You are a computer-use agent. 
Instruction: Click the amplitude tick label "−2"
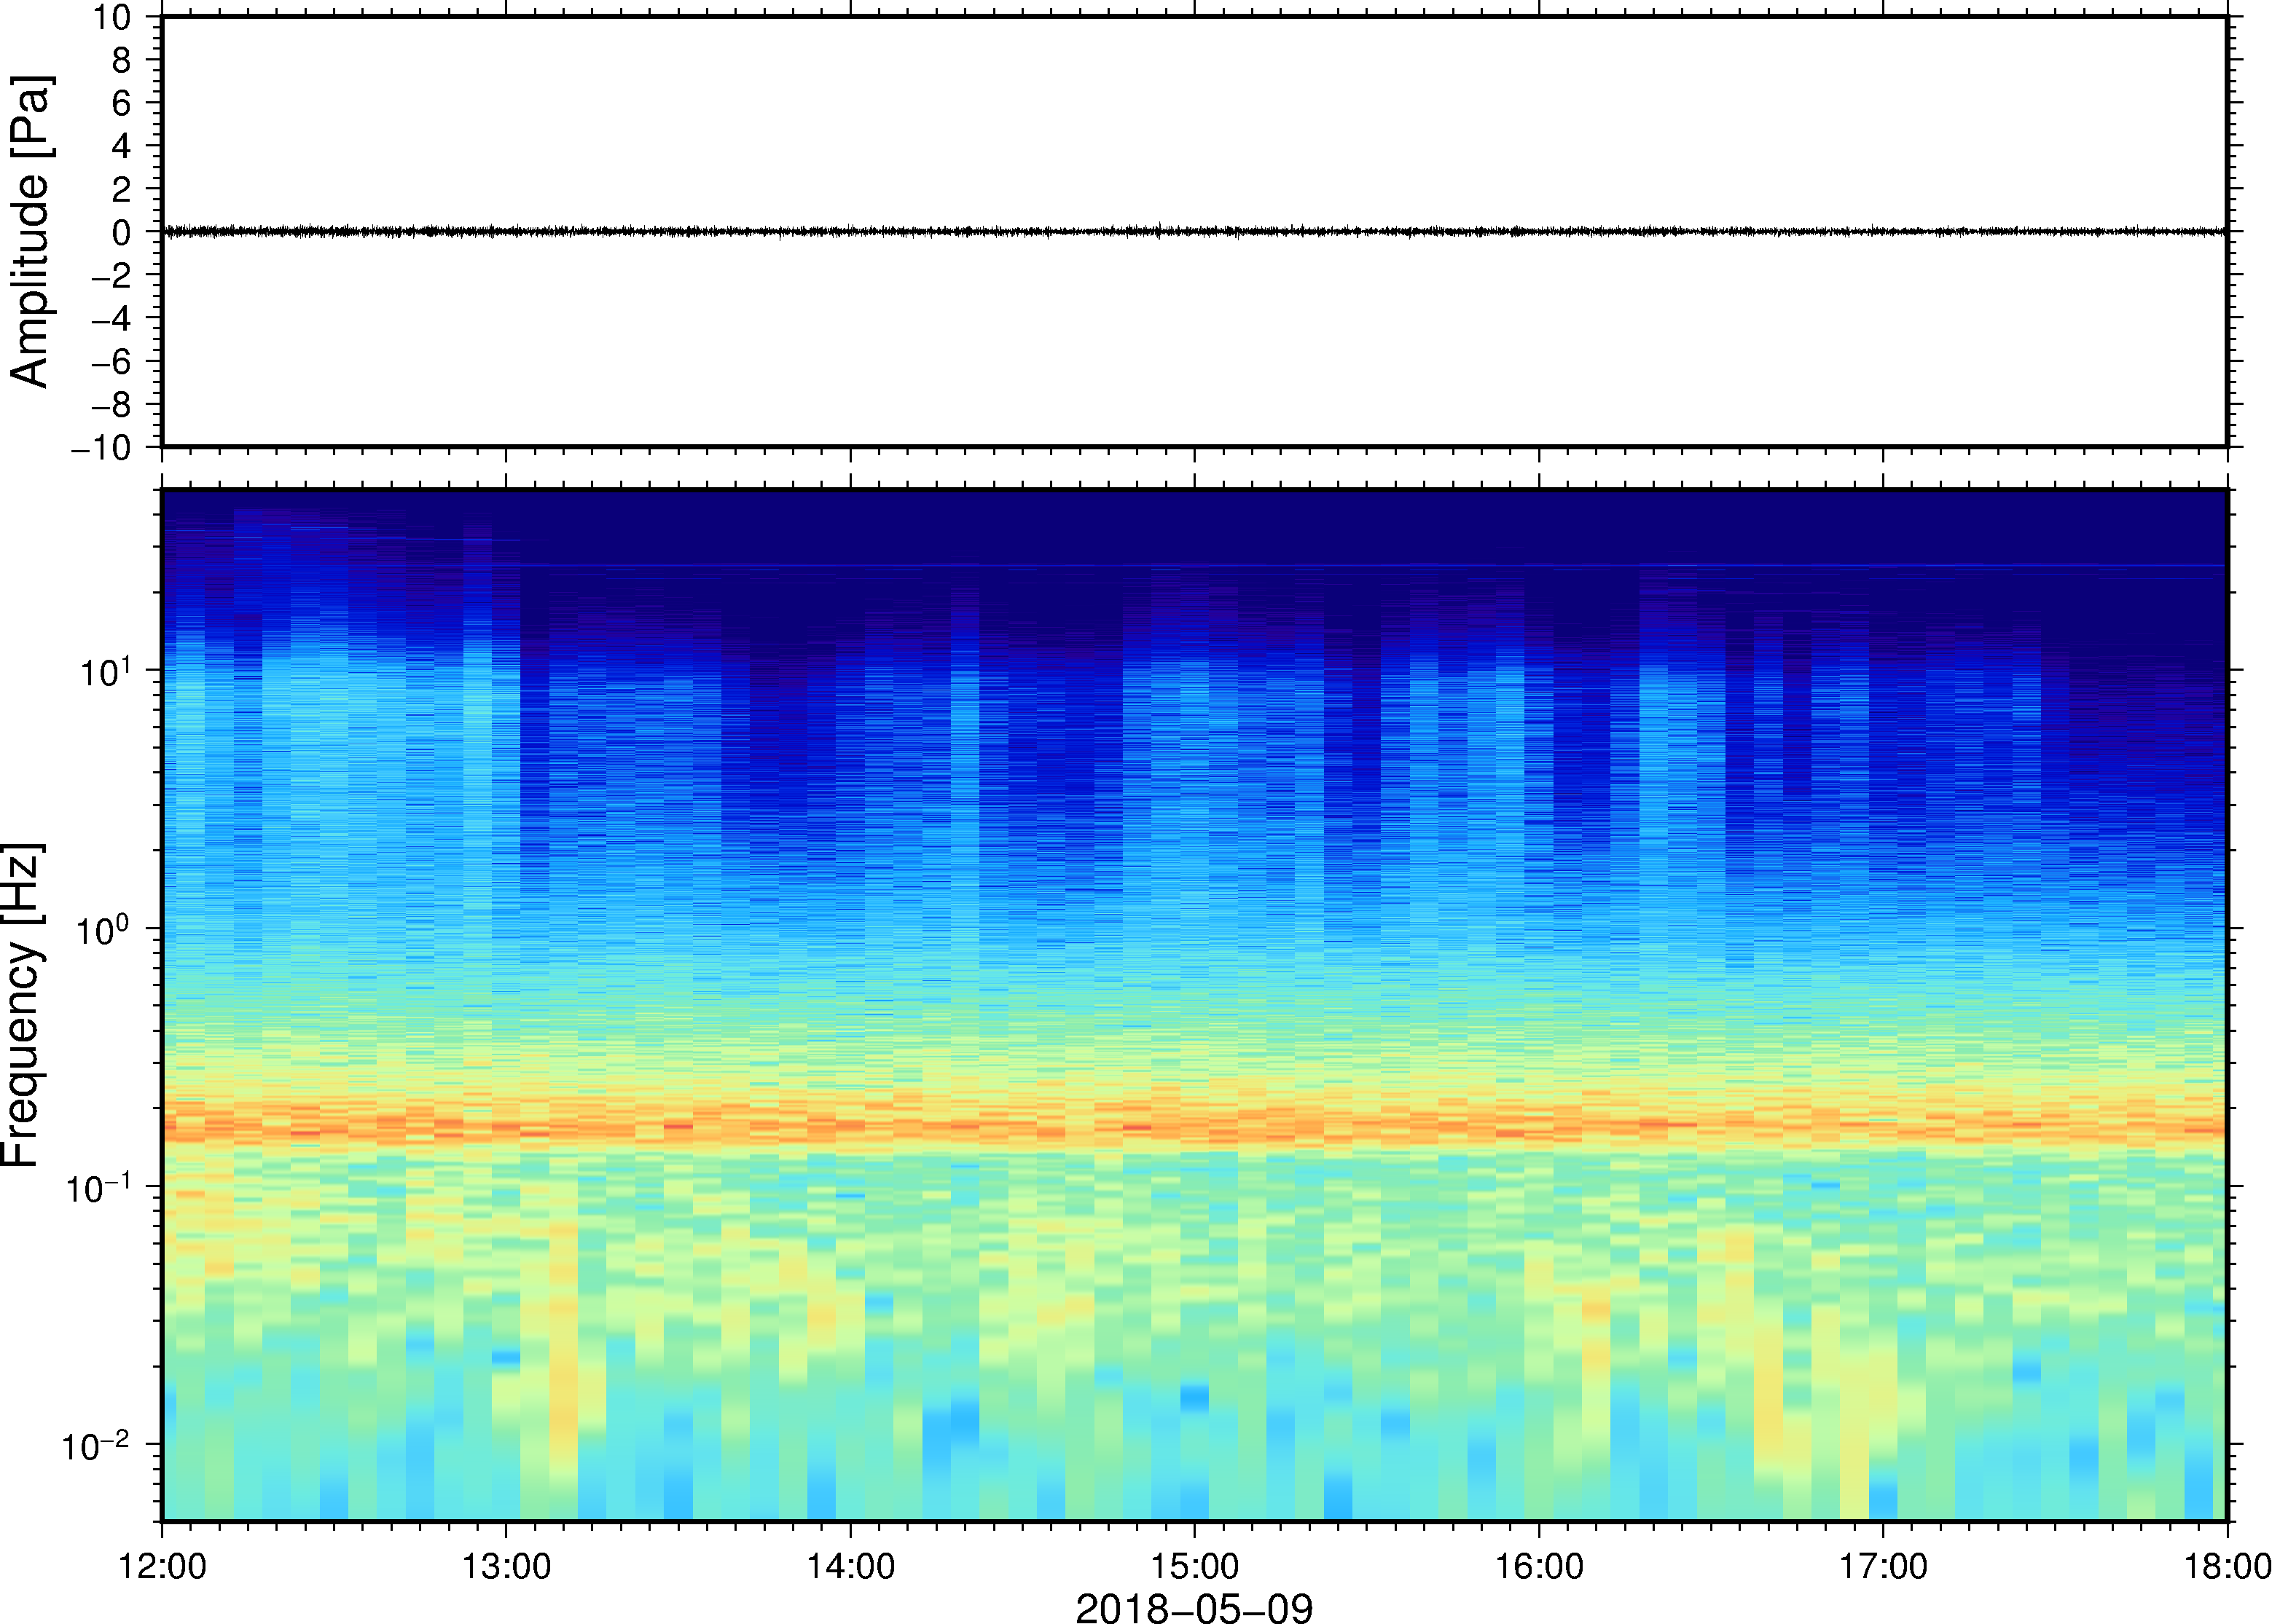[x=112, y=275]
